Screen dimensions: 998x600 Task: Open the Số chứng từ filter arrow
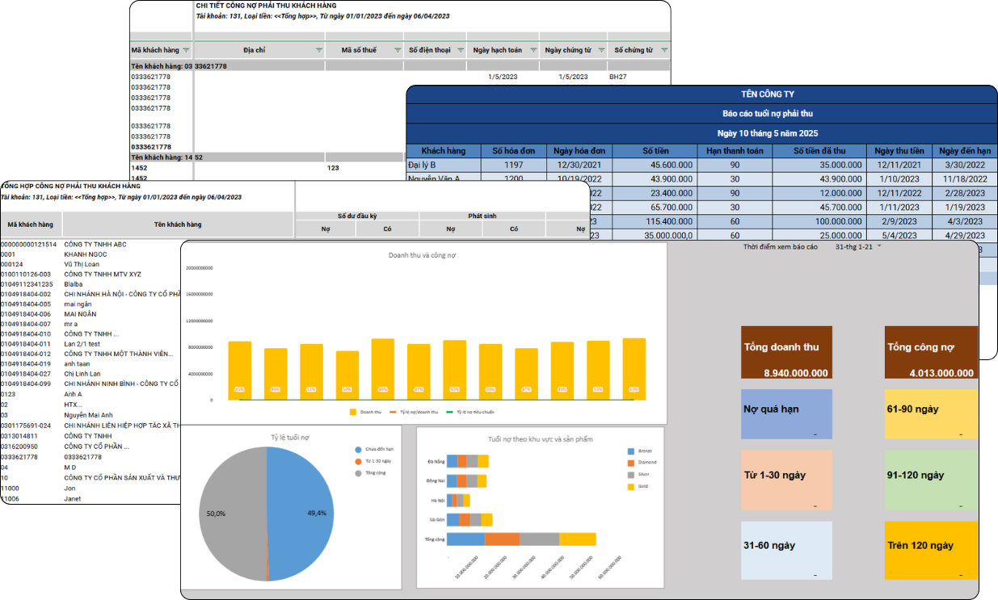point(664,50)
